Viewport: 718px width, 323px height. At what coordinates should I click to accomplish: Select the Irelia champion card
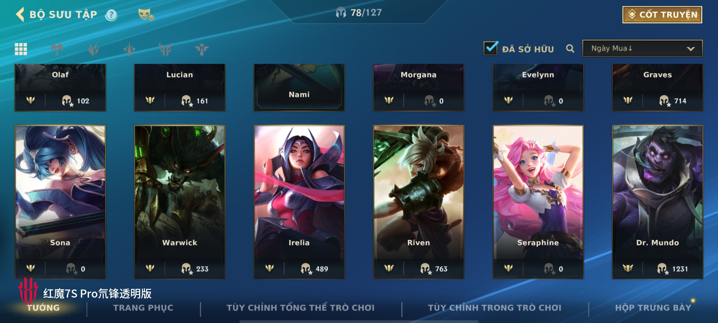coord(299,202)
